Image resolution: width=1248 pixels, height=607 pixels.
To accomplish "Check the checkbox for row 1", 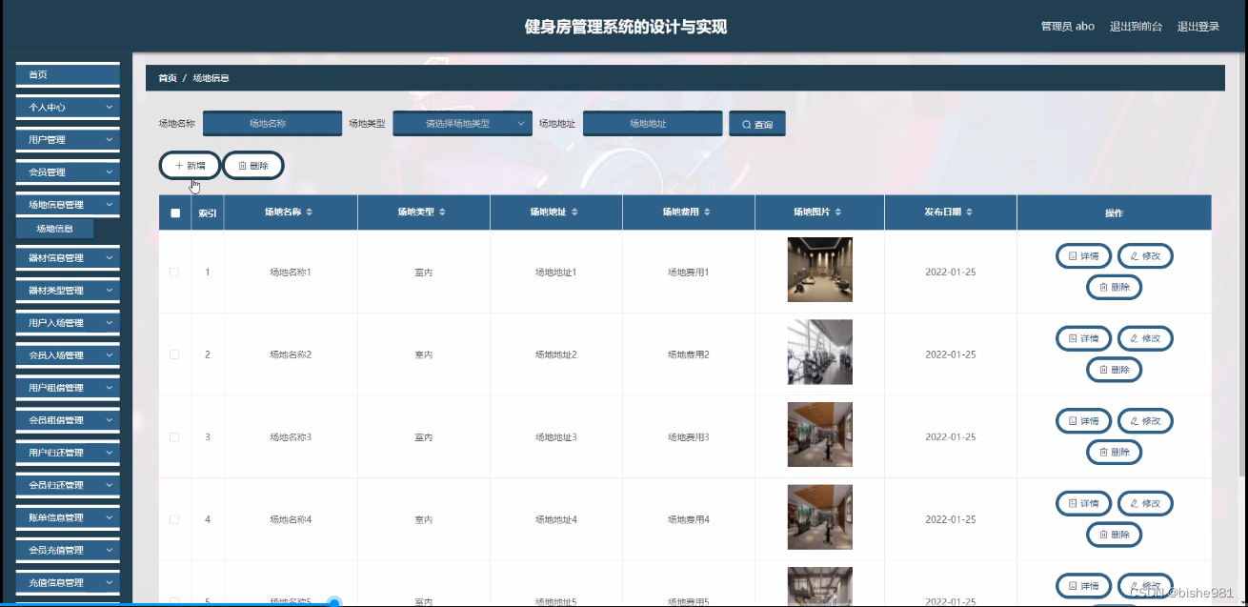I will coord(174,272).
